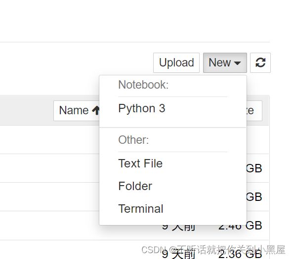293x259 pixels.
Task: Click the 9 天前 timestamp in the bottom row
Action: tap(178, 255)
